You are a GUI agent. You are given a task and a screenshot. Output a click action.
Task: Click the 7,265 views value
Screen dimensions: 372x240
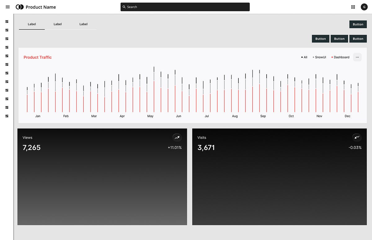pos(32,148)
